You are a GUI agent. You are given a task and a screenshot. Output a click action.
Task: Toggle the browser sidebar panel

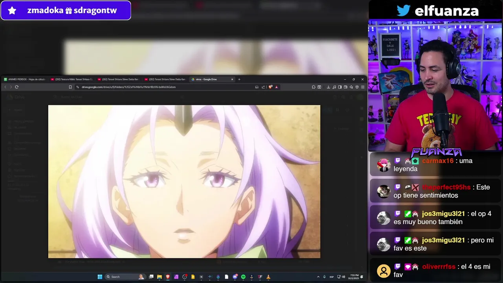tap(340, 87)
